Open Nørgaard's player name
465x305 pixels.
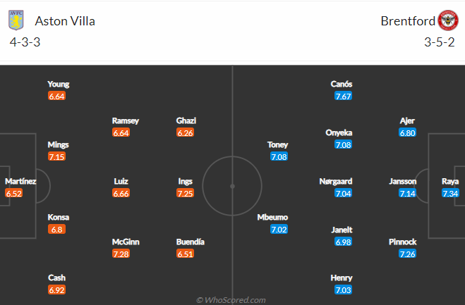click(336, 181)
